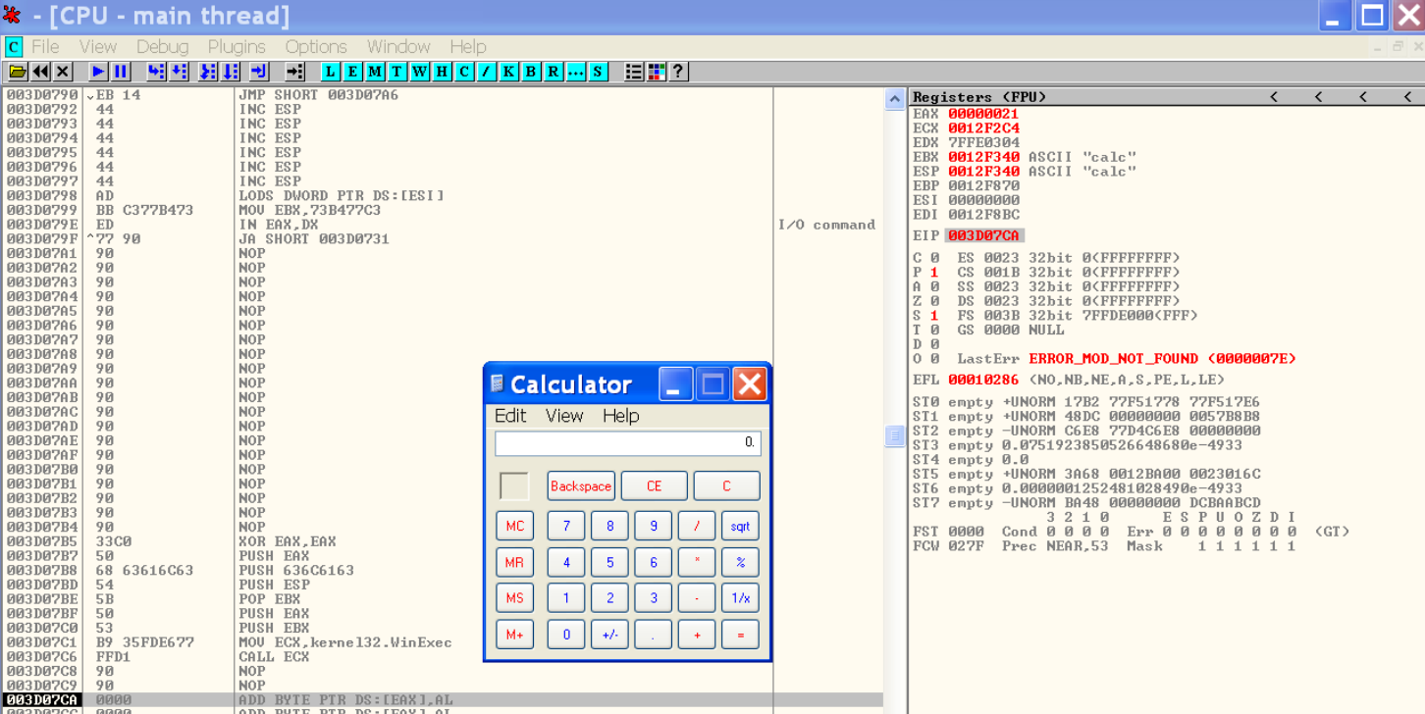Show CPU window with C toolbar button
This screenshot has height=714, width=1425.
coord(464,72)
